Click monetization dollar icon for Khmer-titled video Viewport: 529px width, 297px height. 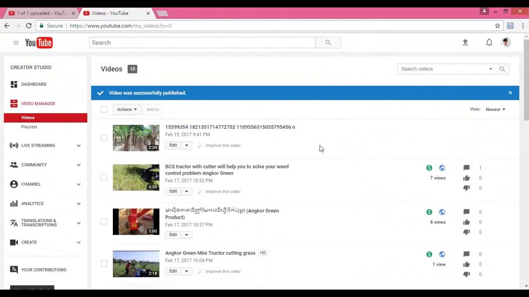[429, 212]
